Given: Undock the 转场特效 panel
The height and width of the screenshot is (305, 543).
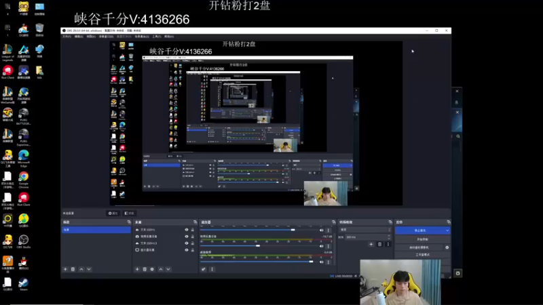Looking at the screenshot, I should click(390, 222).
